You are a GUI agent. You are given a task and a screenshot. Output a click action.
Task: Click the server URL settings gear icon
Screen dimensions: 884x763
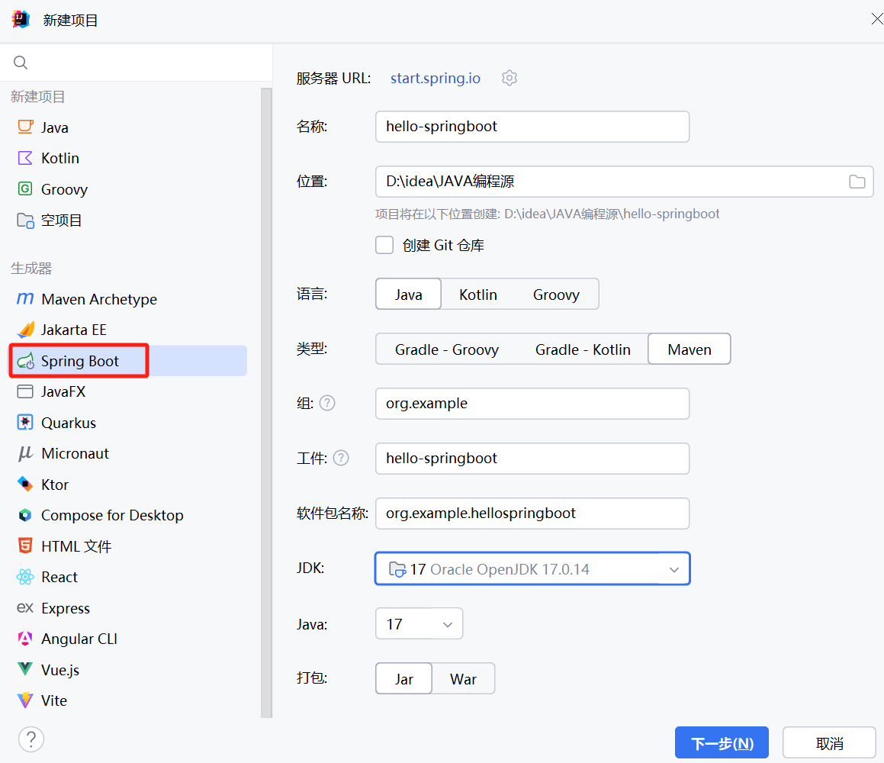(x=510, y=78)
